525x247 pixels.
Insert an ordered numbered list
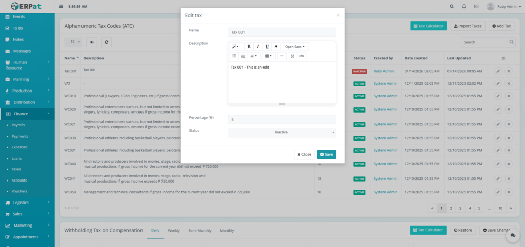coord(244,56)
